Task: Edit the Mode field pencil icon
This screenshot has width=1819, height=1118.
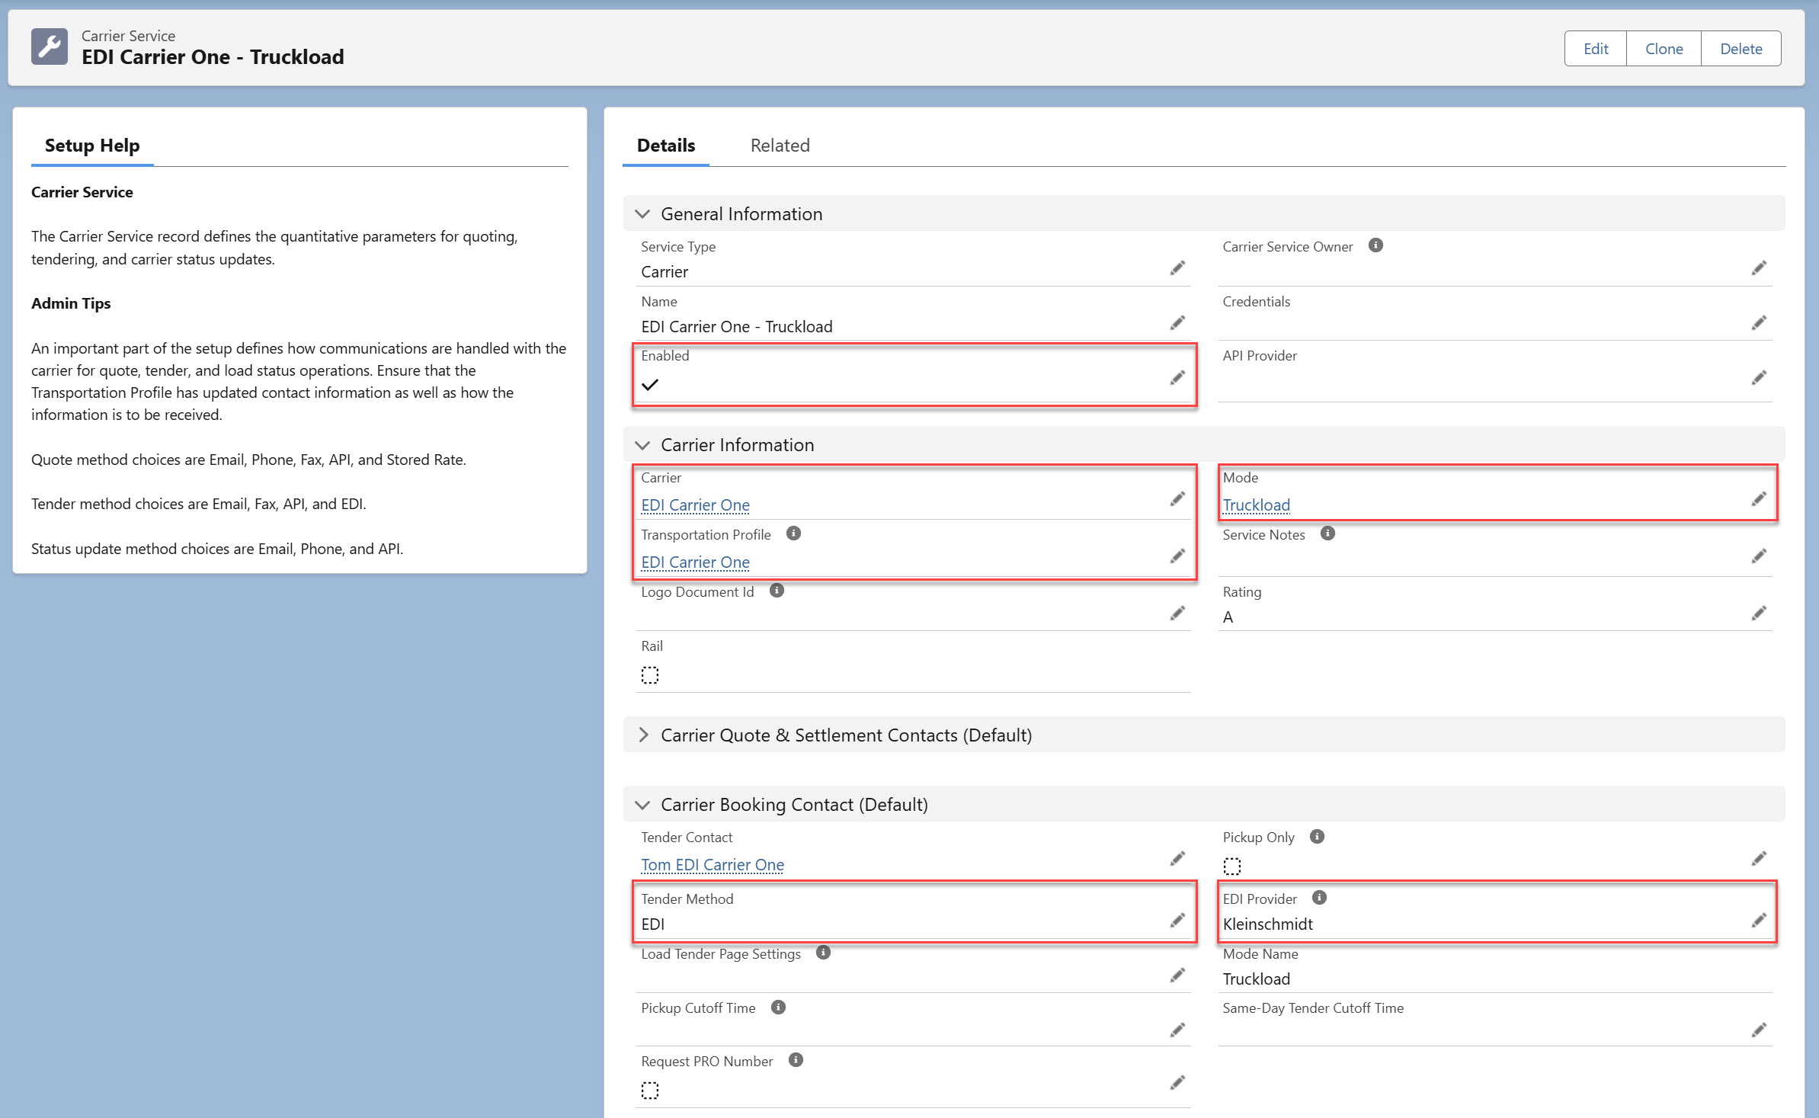Action: tap(1759, 499)
